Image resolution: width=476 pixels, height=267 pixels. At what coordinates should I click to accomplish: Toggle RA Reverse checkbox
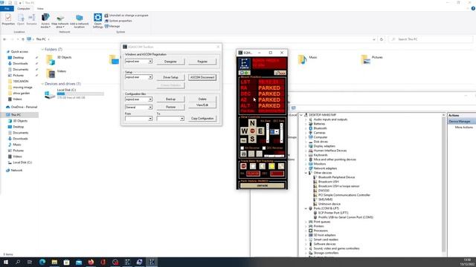pyautogui.click(x=242, y=148)
